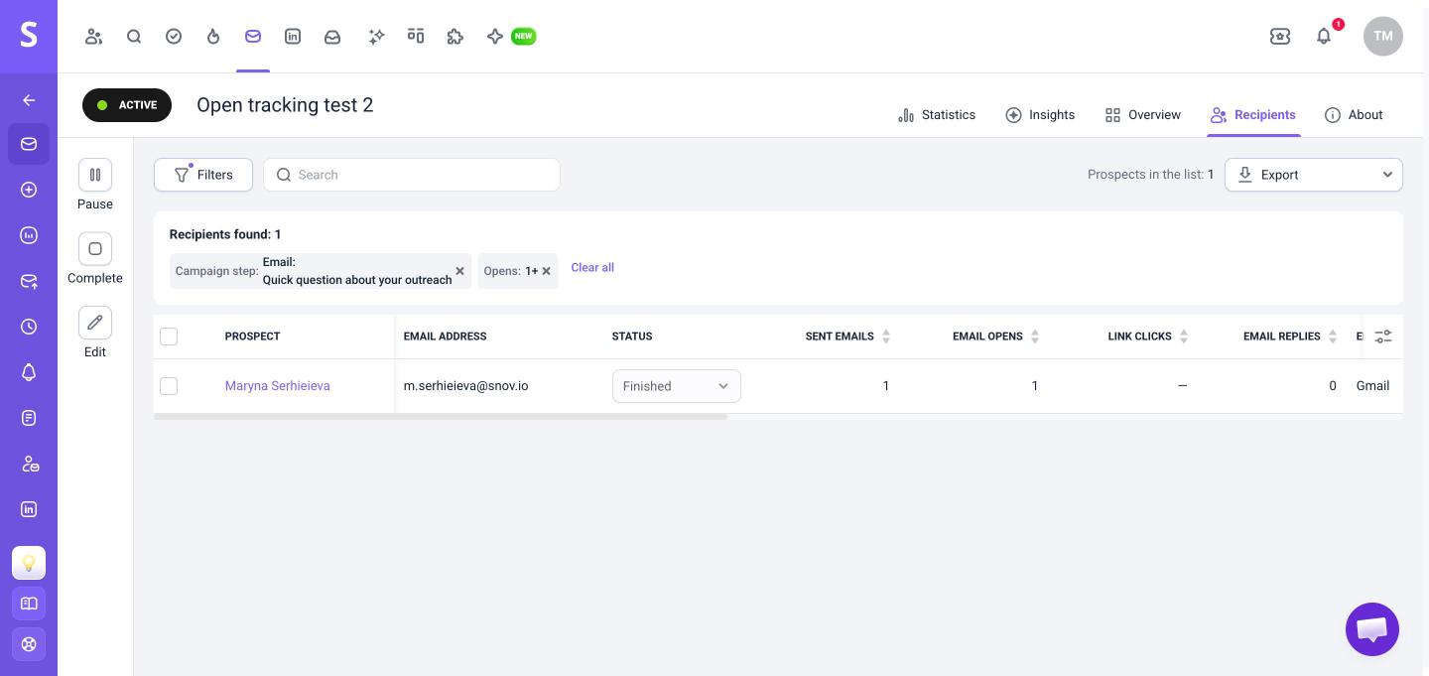Image resolution: width=1429 pixels, height=676 pixels.
Task: Focus the recipients Search field
Action: pyautogui.click(x=412, y=175)
